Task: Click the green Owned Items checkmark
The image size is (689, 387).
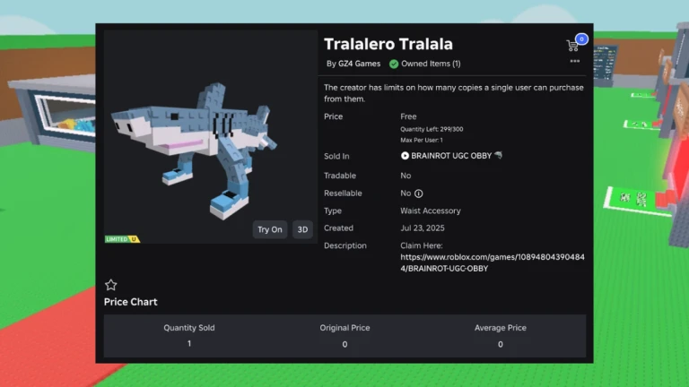Action: 394,64
